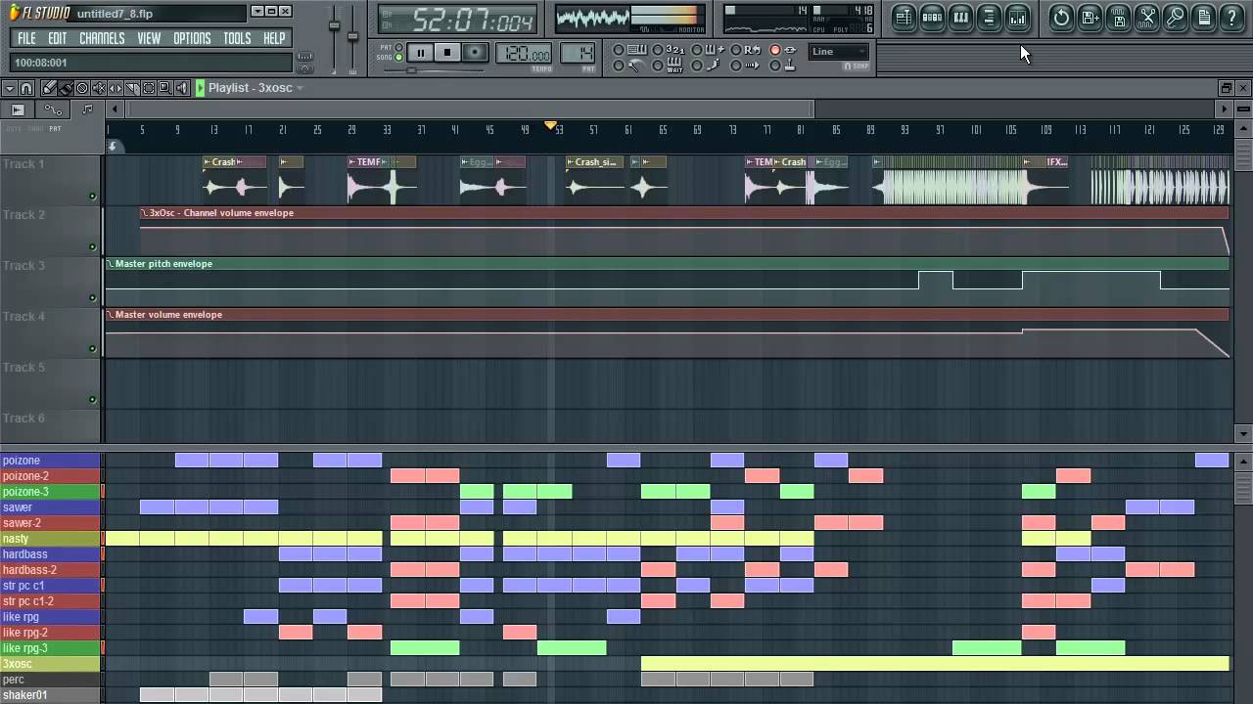Select the Select tool in Playlist
The height and width of the screenshot is (704, 1253).
[x=149, y=88]
